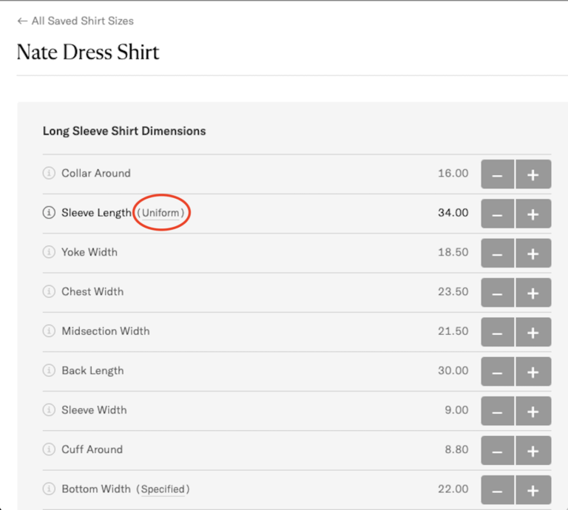
Task: Show info for Chest Width
Action: click(x=49, y=292)
